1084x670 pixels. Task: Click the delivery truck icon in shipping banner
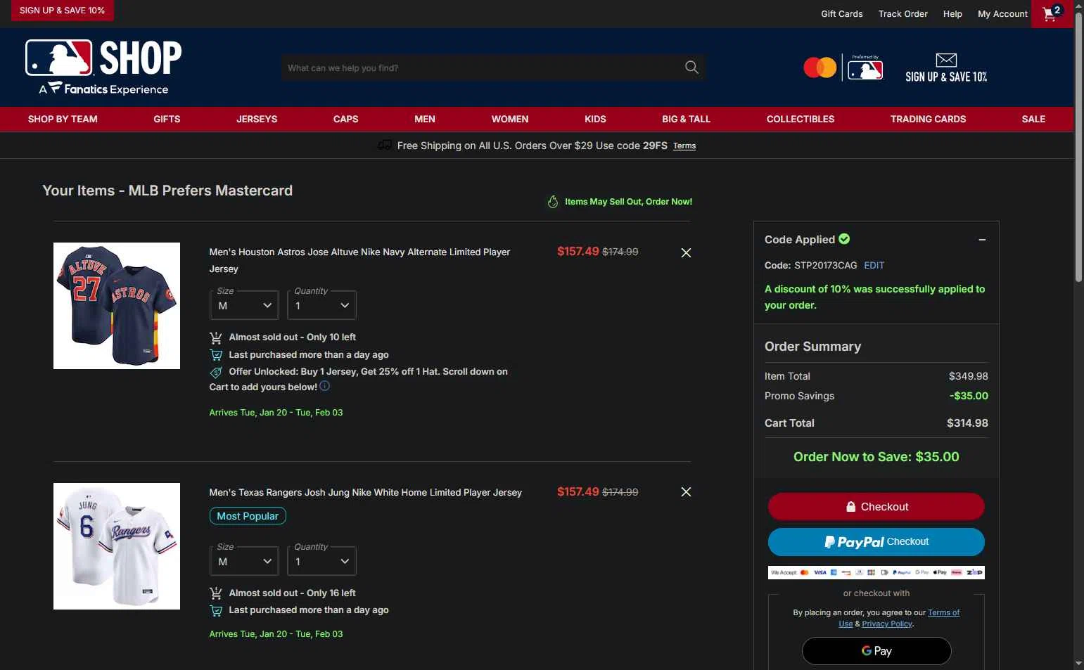click(x=384, y=145)
